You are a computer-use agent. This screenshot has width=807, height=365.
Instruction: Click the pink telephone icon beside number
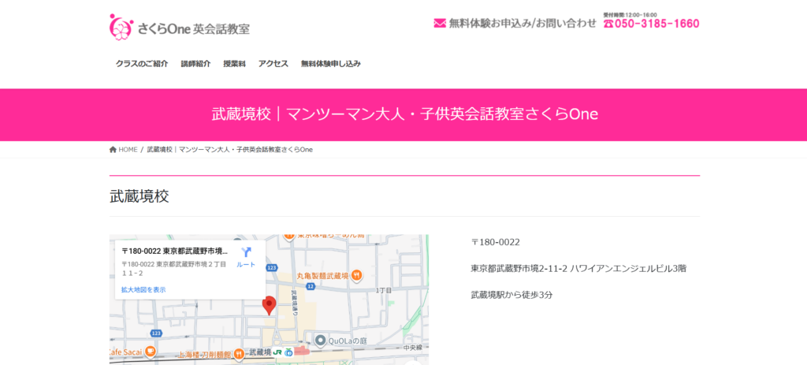(x=608, y=24)
